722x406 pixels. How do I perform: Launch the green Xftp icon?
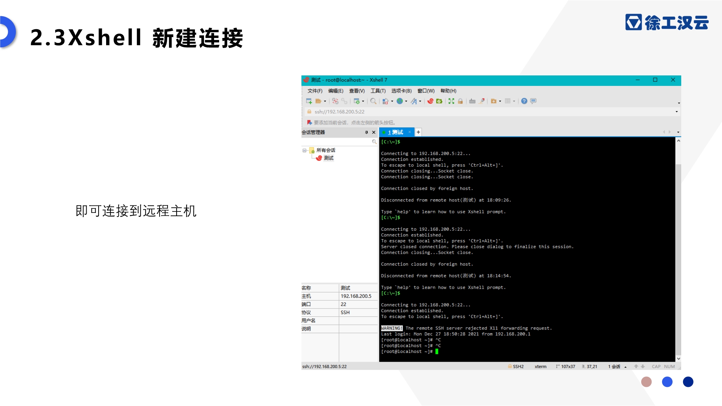point(439,101)
